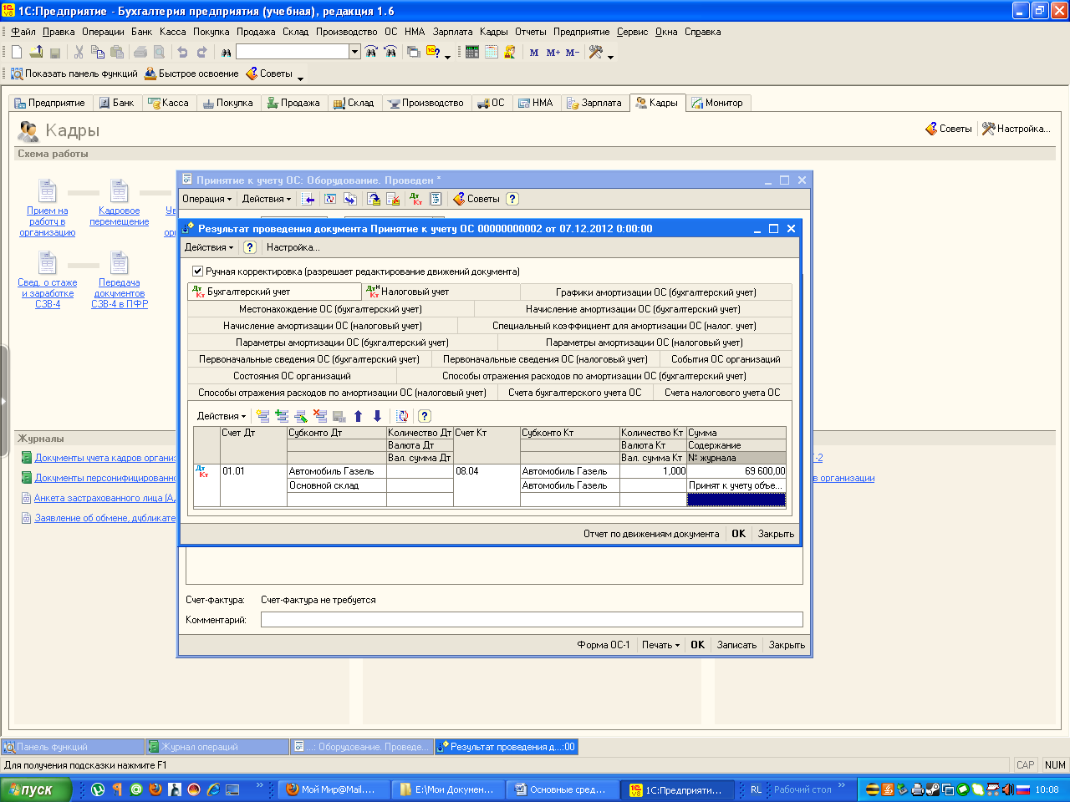Open the calculator icon in main toolbar

(472, 52)
